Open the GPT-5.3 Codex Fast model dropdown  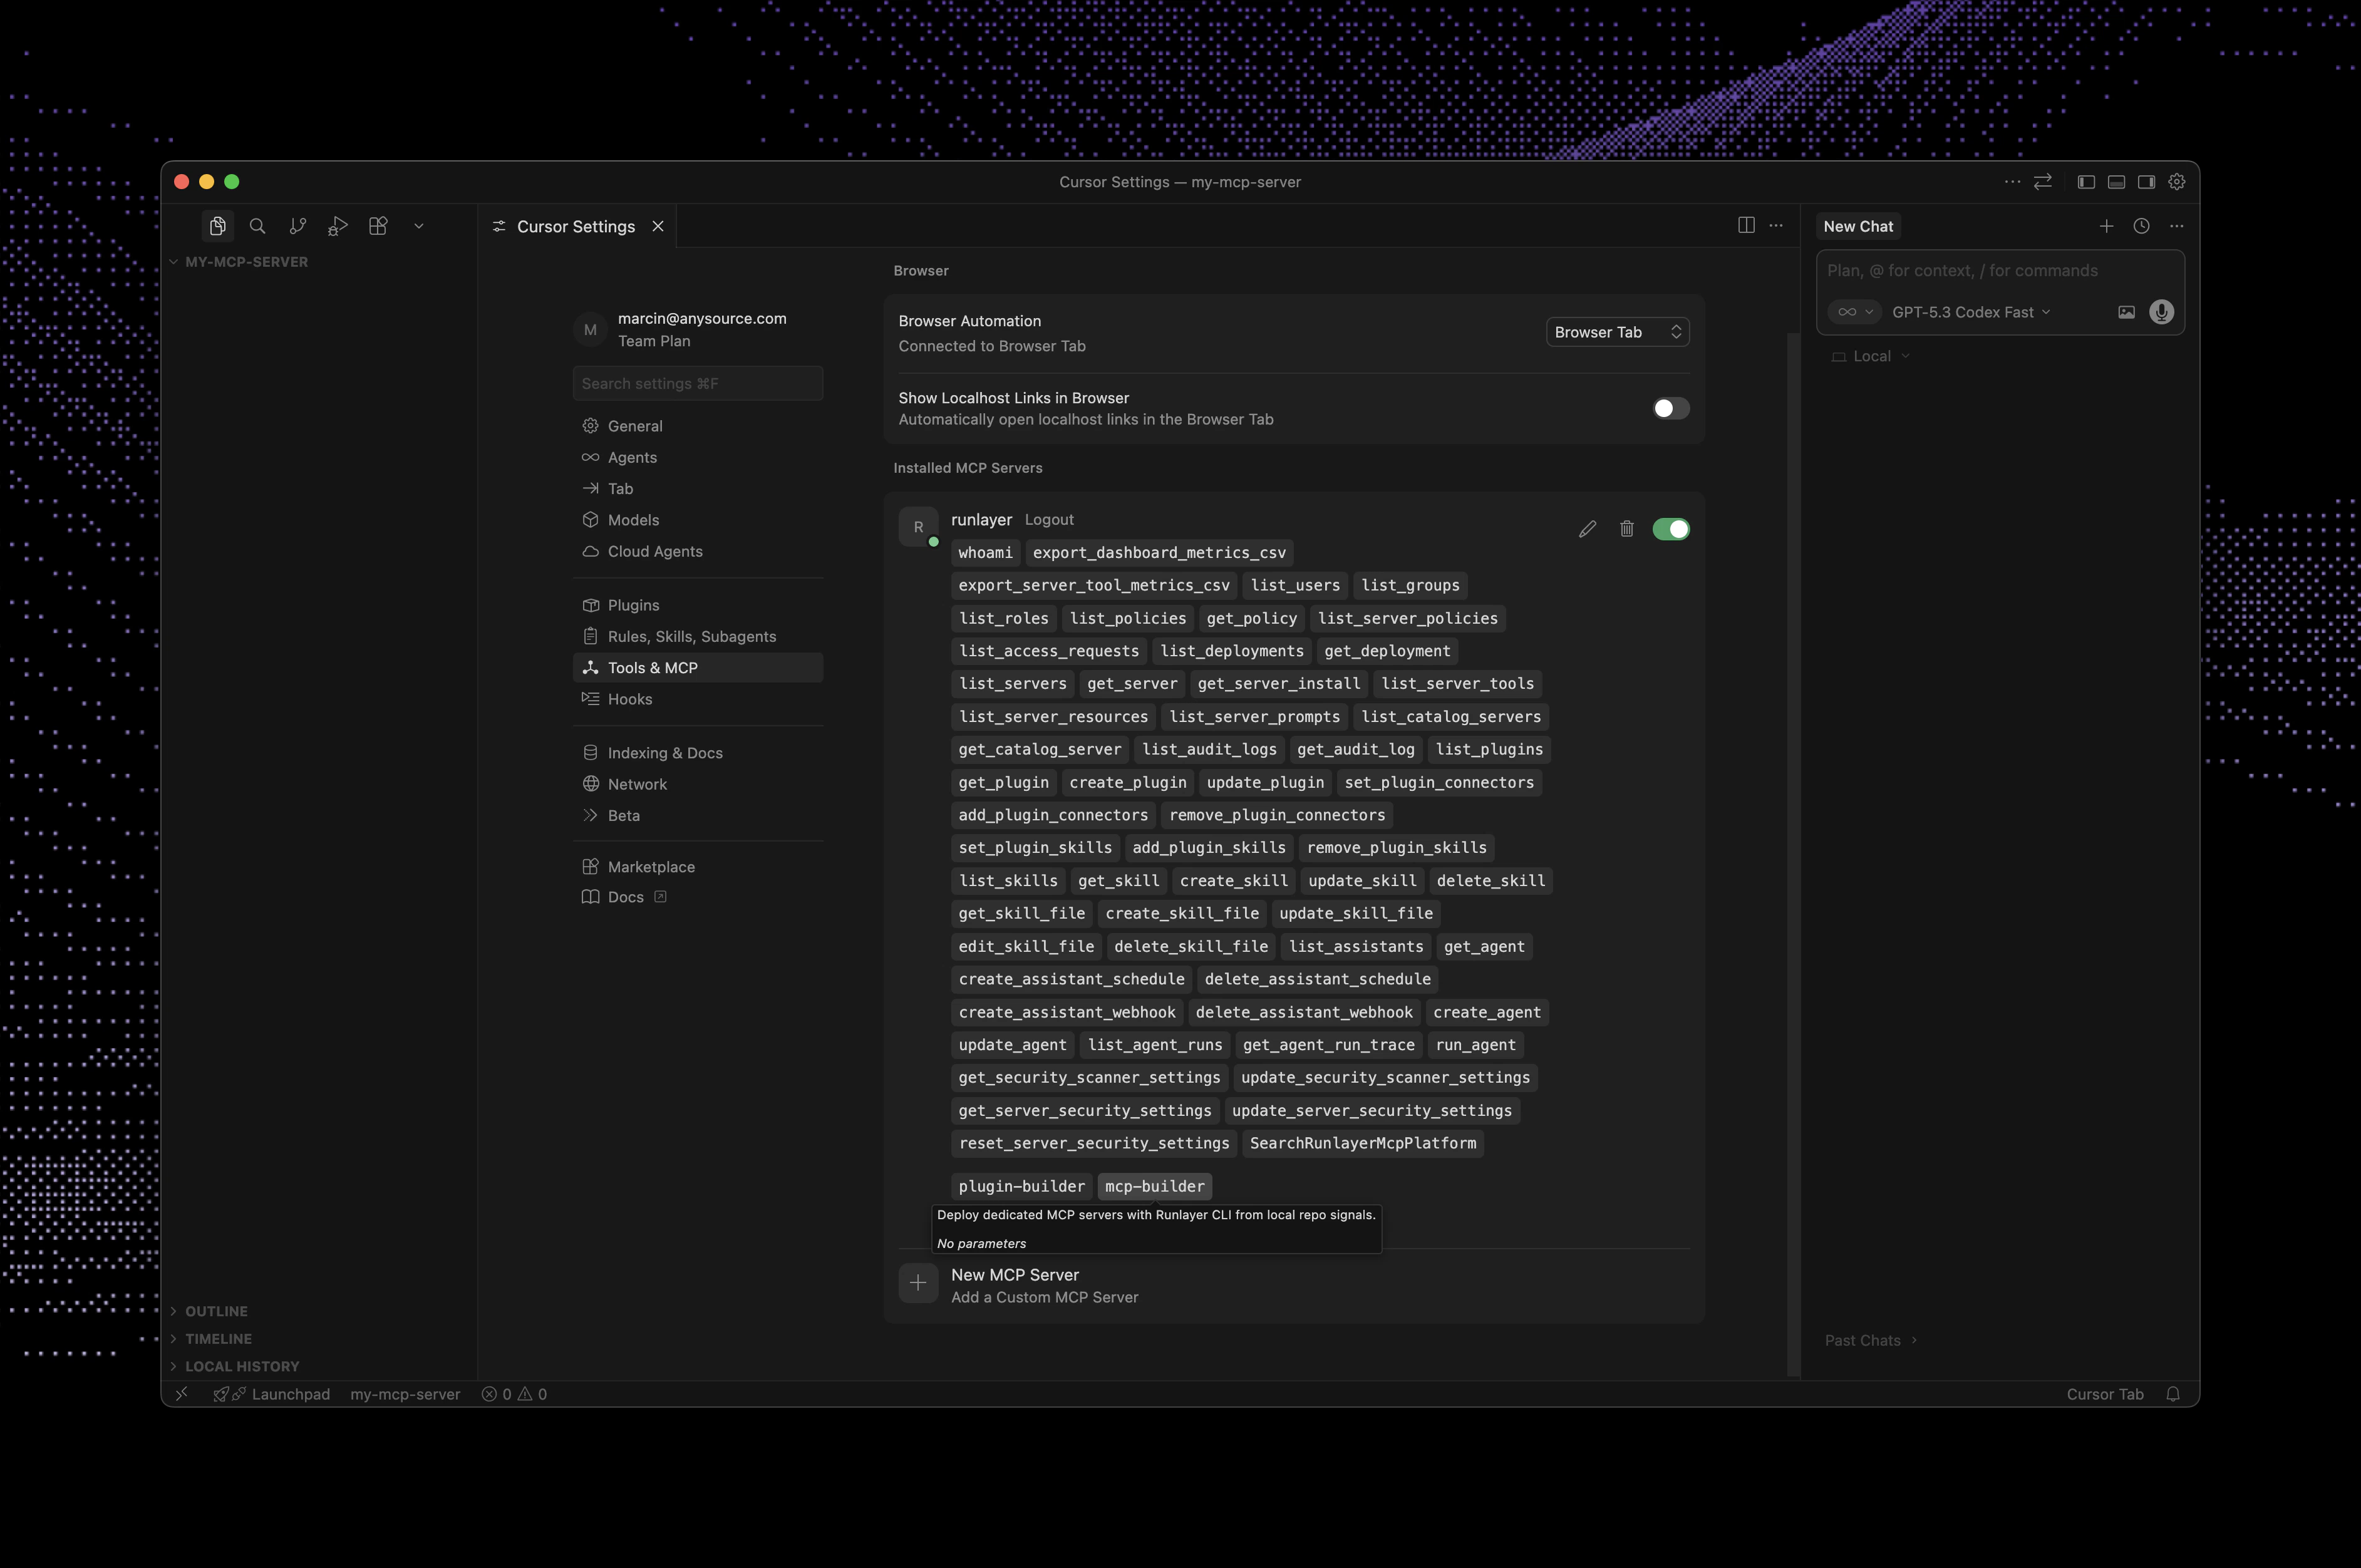point(1971,312)
